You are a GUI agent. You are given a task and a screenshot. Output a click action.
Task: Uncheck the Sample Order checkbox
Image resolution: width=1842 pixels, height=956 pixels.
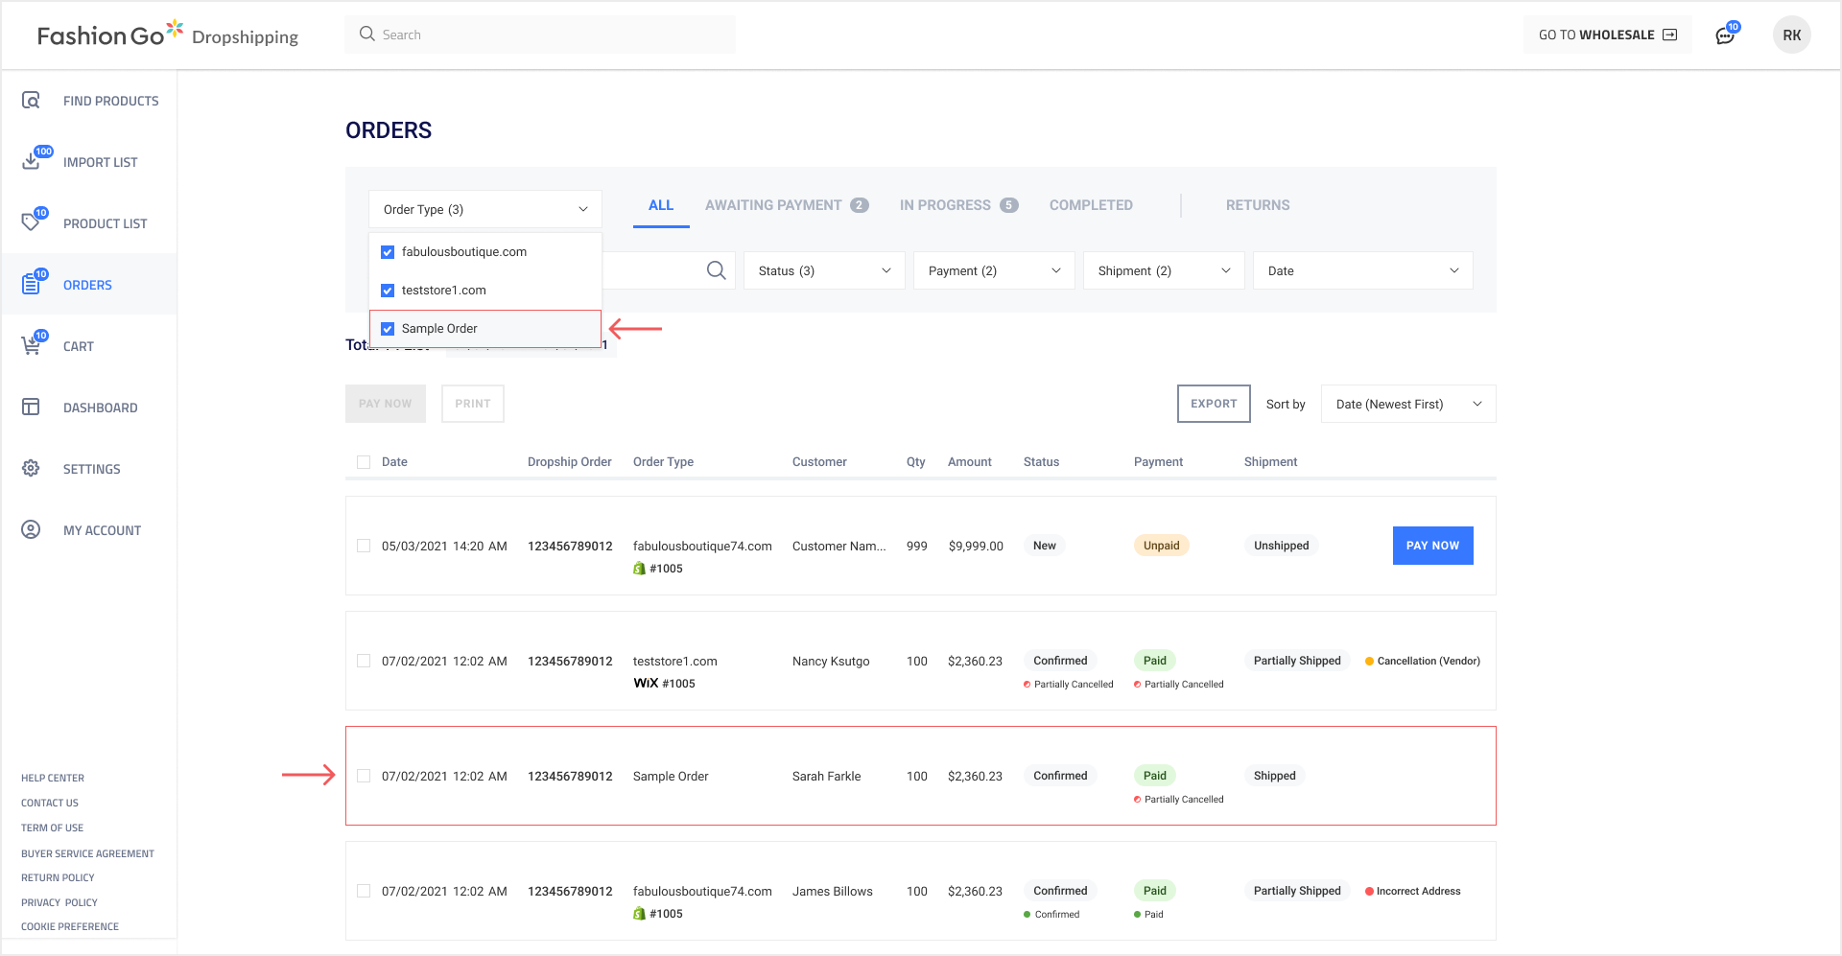tap(388, 329)
